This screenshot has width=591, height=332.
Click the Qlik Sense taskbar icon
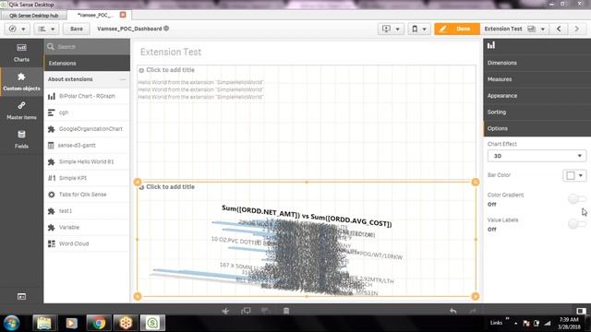(152, 323)
